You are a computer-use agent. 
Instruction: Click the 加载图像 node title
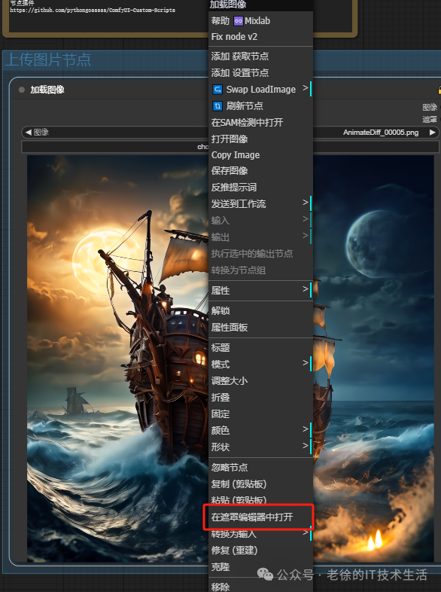click(47, 90)
